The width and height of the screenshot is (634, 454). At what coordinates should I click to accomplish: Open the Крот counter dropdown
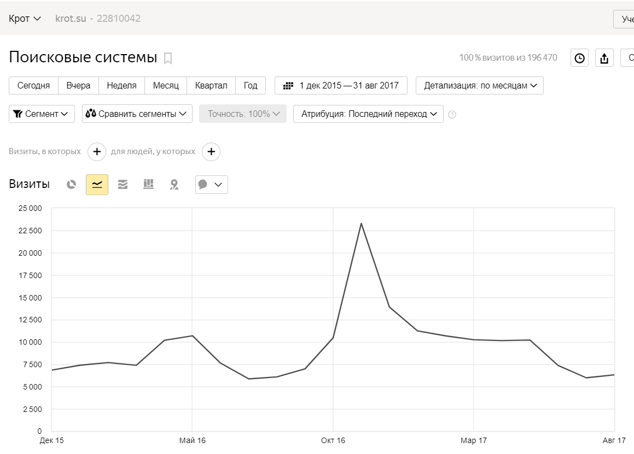tap(25, 19)
